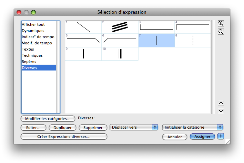Select expression 8 dashed vertical line
Screen dimensions: 244x163
[x=193, y=41]
